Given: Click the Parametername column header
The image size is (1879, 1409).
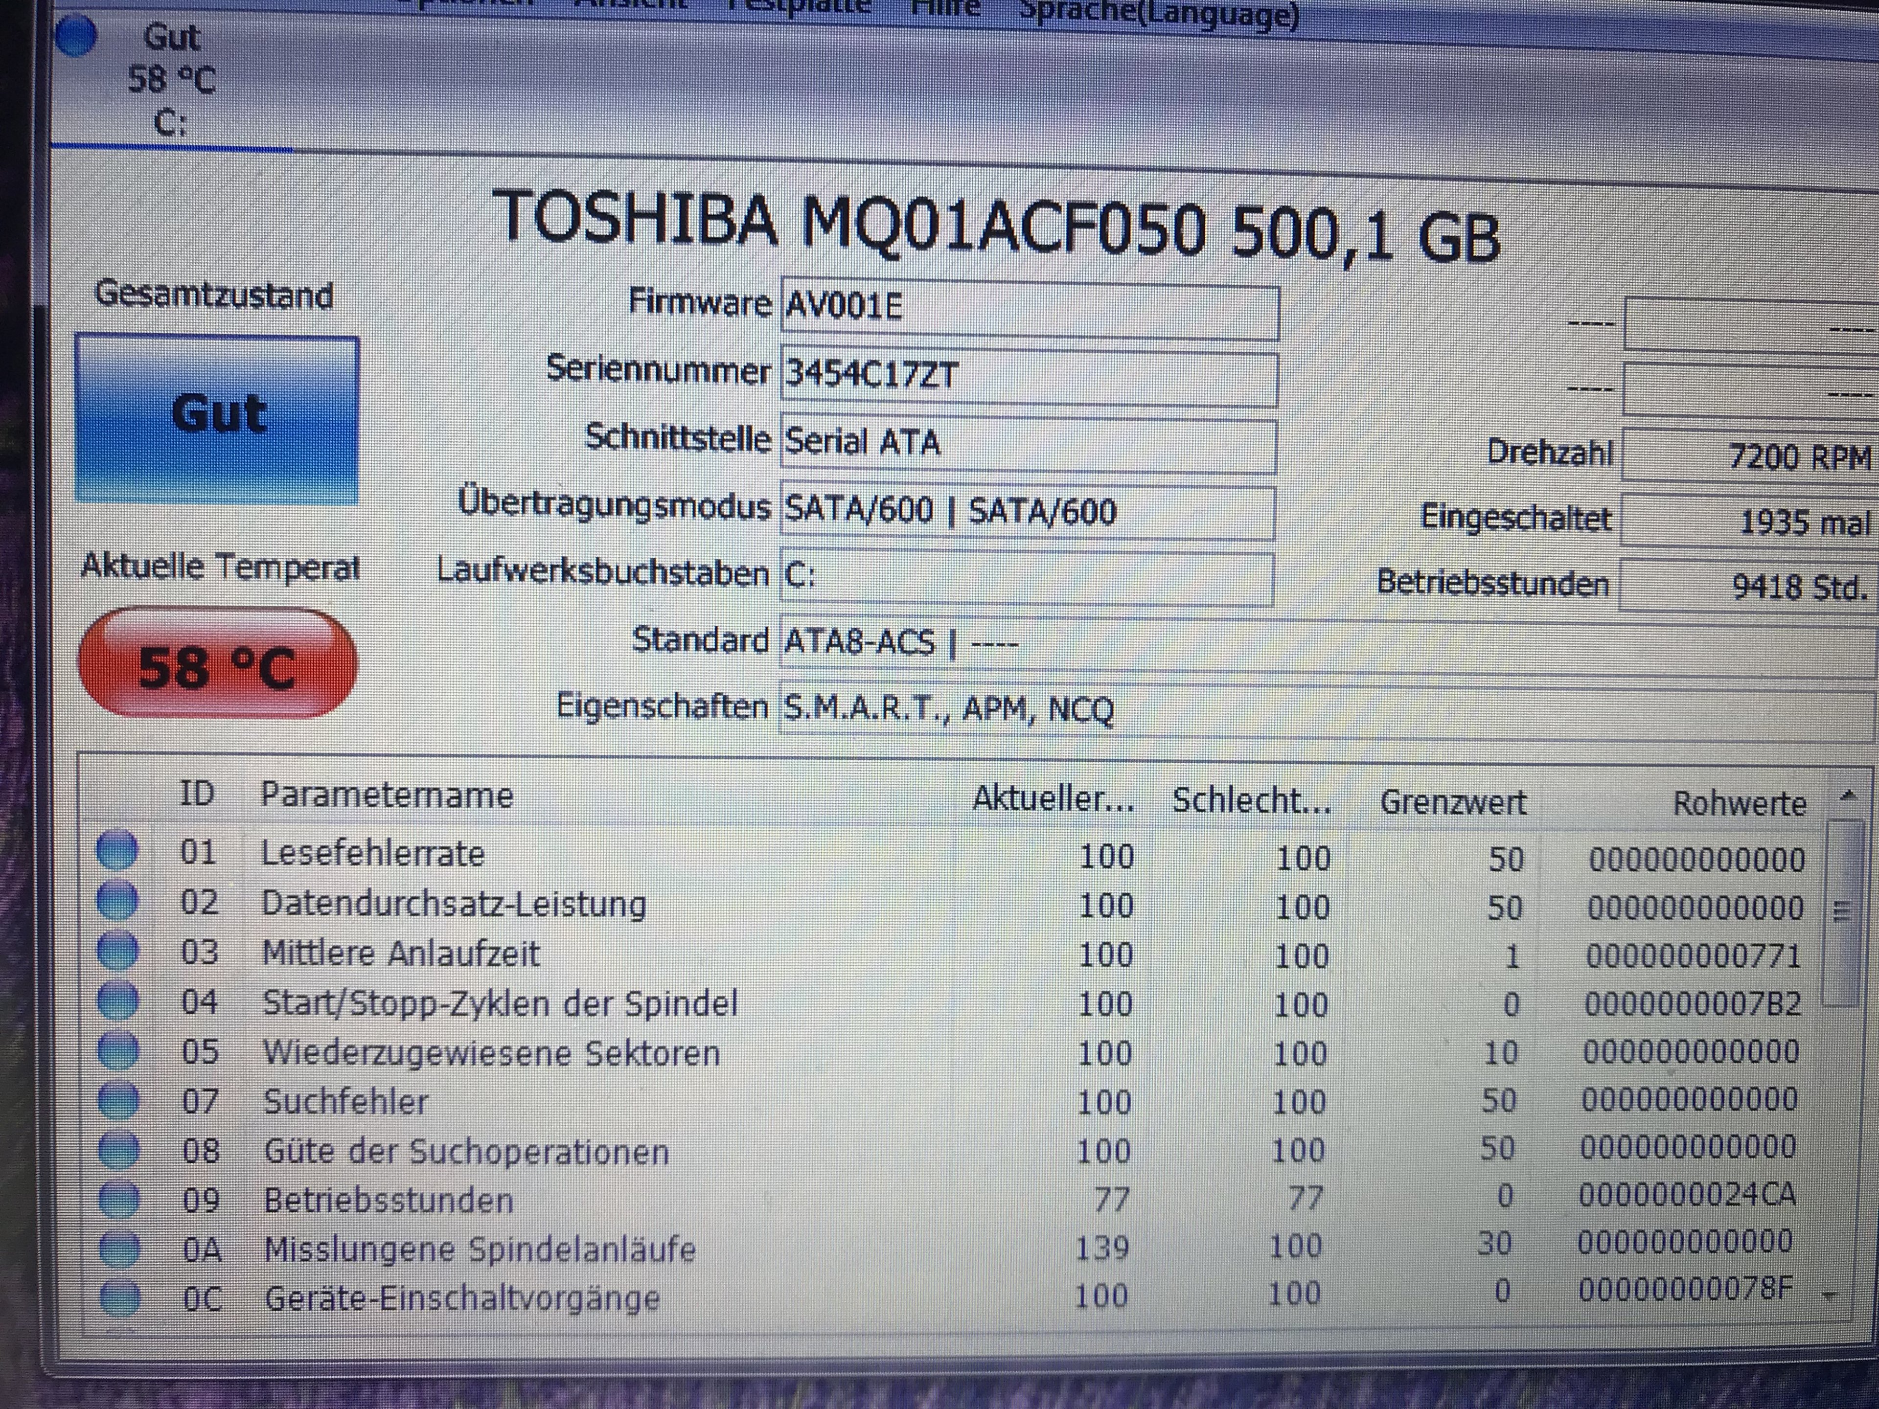Looking at the screenshot, I should pyautogui.click(x=387, y=796).
